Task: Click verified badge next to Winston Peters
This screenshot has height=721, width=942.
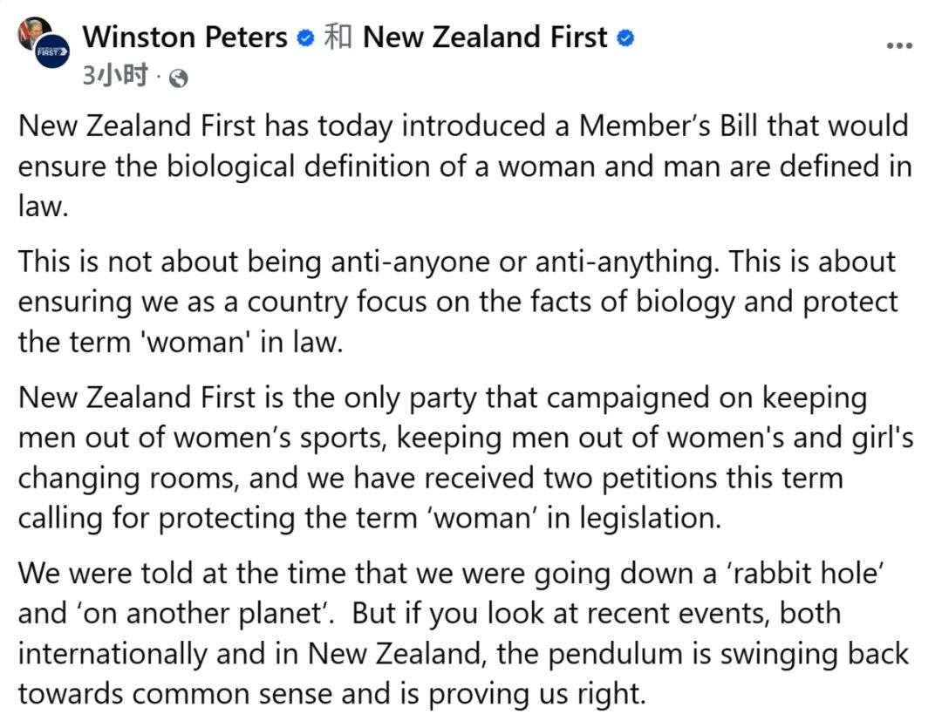Action: click(x=306, y=38)
